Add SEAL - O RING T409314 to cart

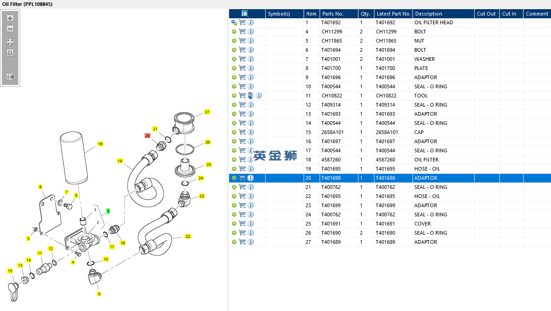click(x=242, y=105)
